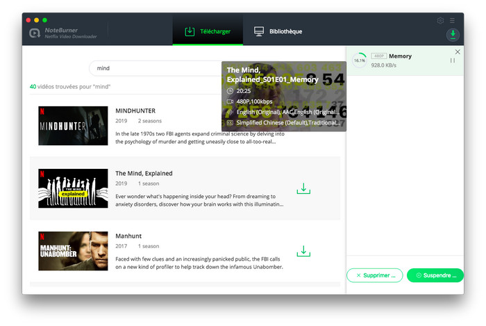Download The Mind, Explained
Viewport: 486px width, 326px height.
(x=303, y=188)
